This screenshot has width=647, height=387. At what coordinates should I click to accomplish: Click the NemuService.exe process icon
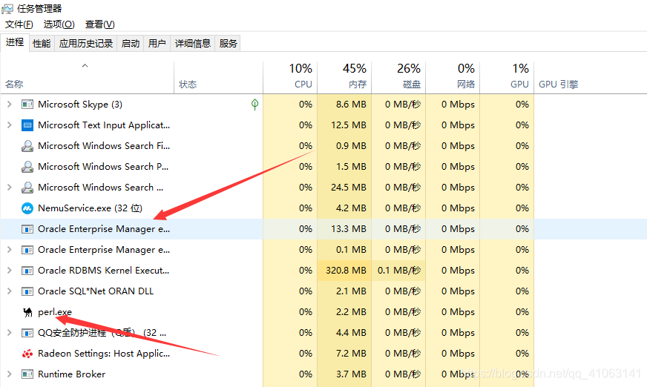tap(27, 208)
